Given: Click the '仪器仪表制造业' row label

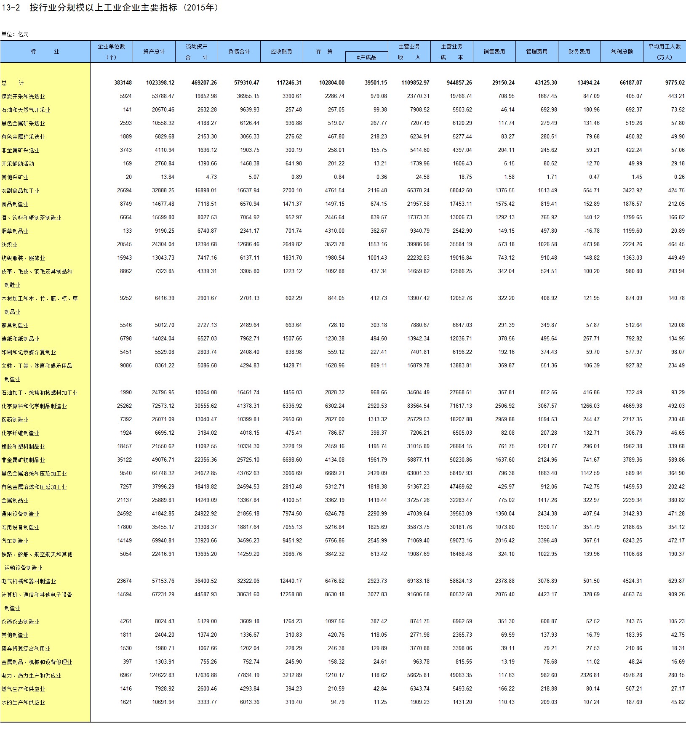Looking at the screenshot, I should [21, 622].
